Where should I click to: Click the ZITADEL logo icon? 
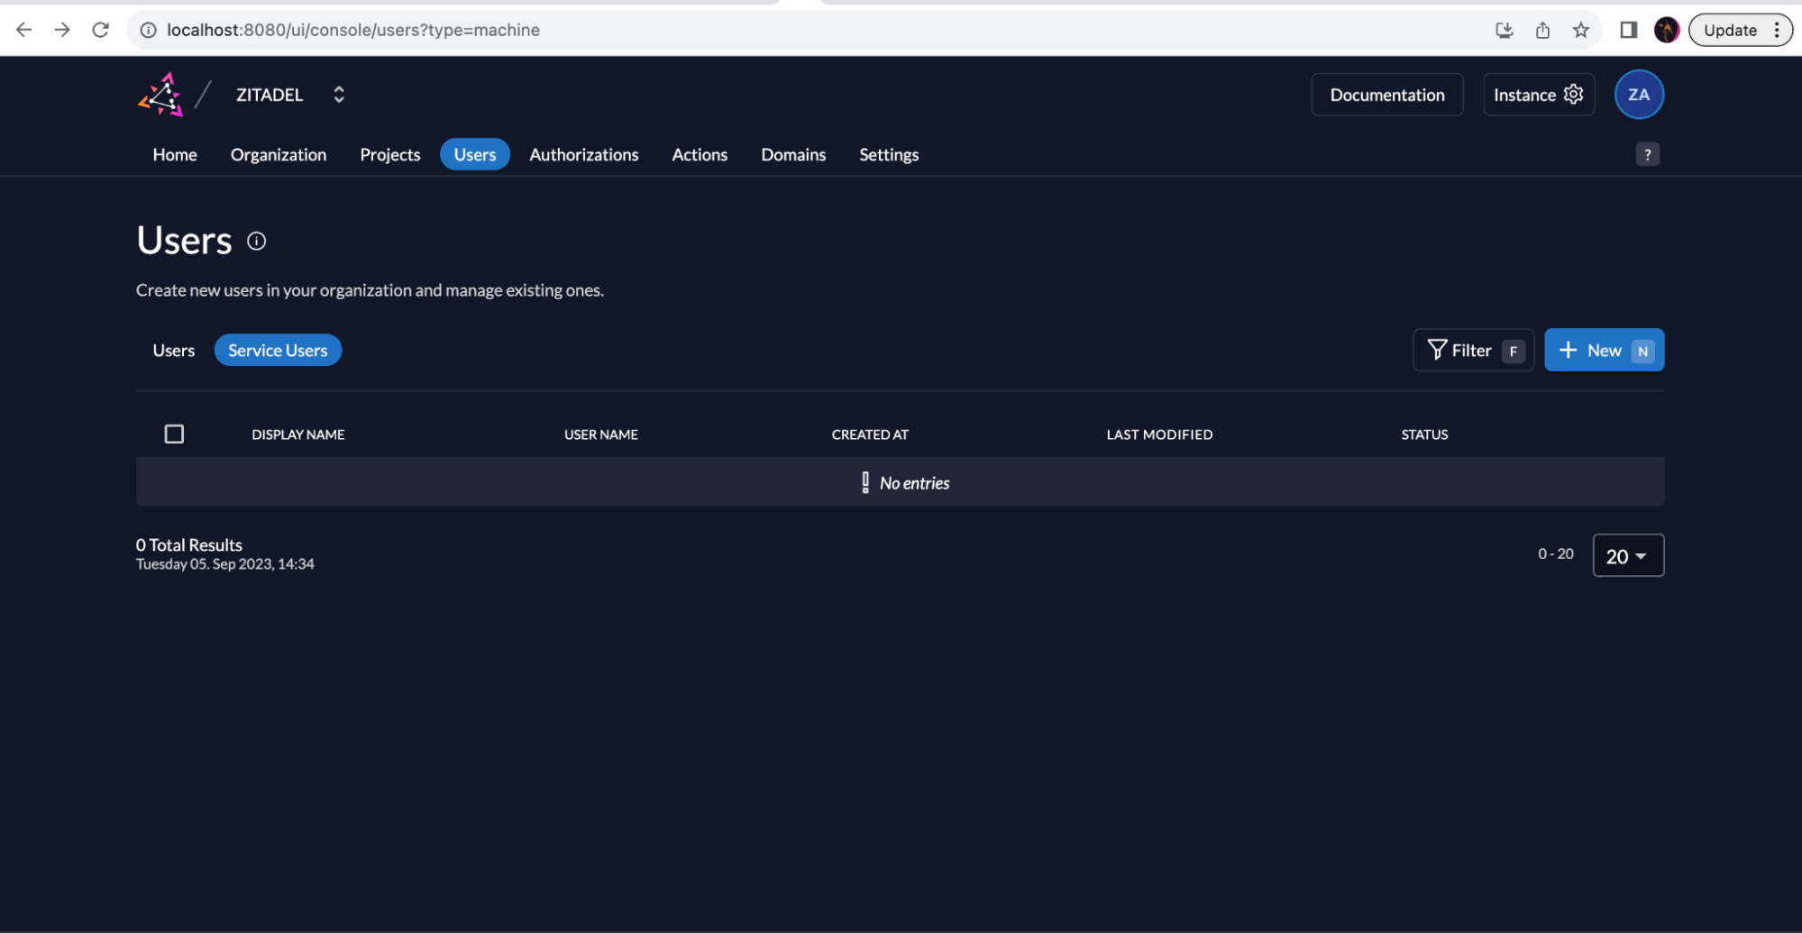coord(160,95)
